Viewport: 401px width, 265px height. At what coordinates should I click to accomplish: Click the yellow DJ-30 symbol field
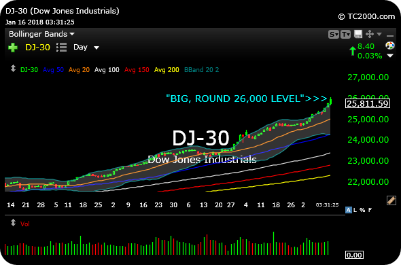click(x=37, y=48)
